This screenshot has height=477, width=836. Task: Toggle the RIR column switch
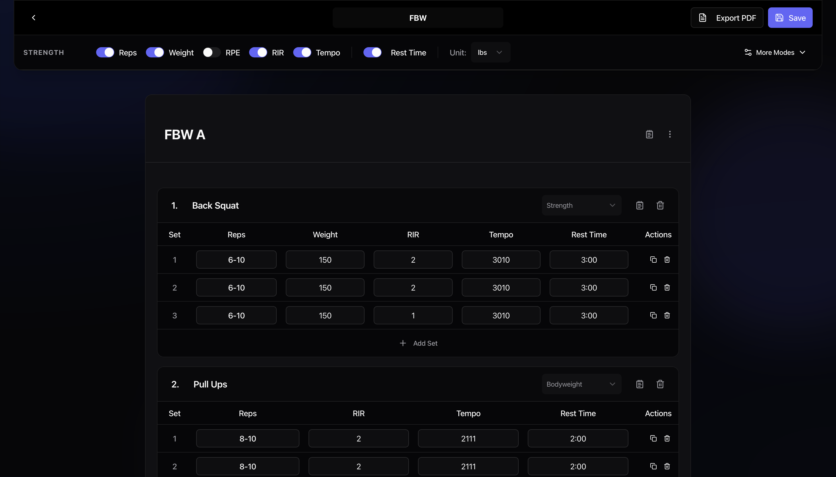[x=258, y=52]
